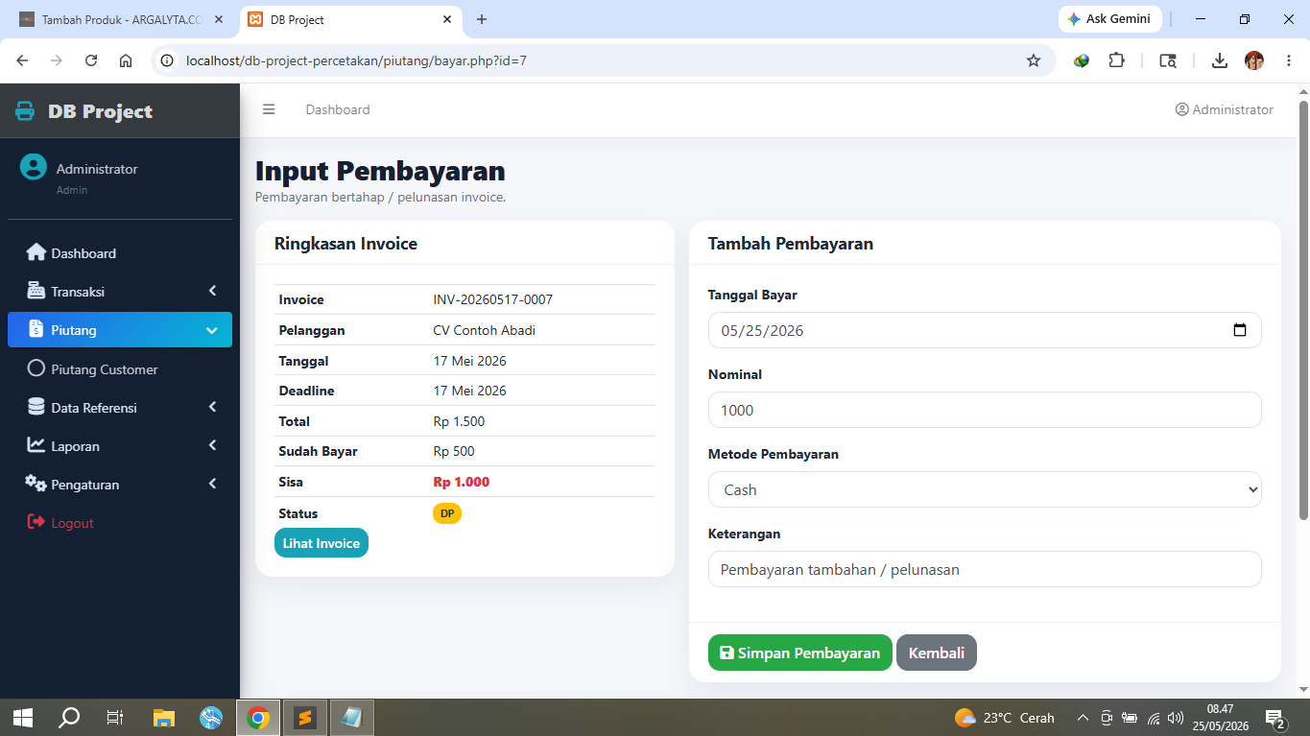Click the Laporan chart icon
1310x736 pixels.
(36, 445)
